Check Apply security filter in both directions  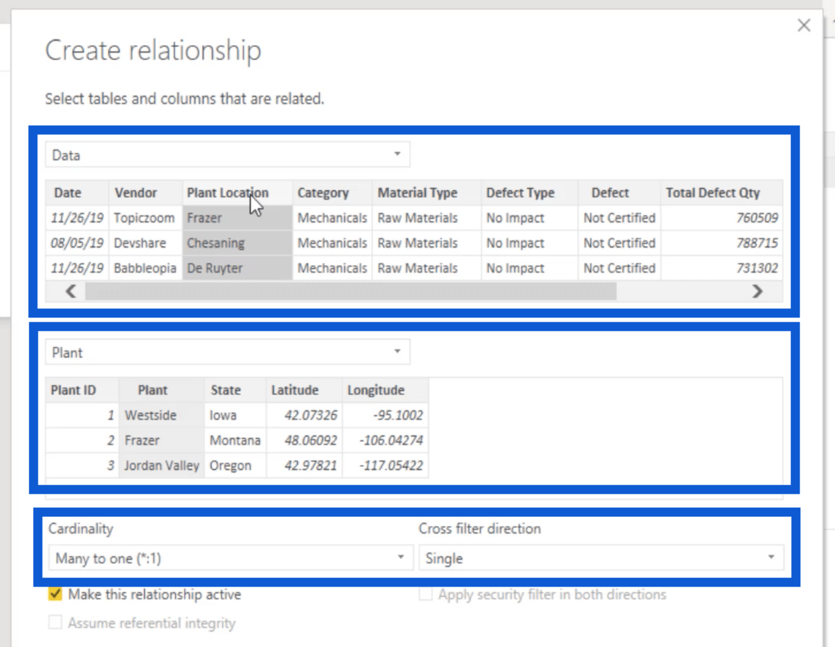pyautogui.click(x=425, y=595)
